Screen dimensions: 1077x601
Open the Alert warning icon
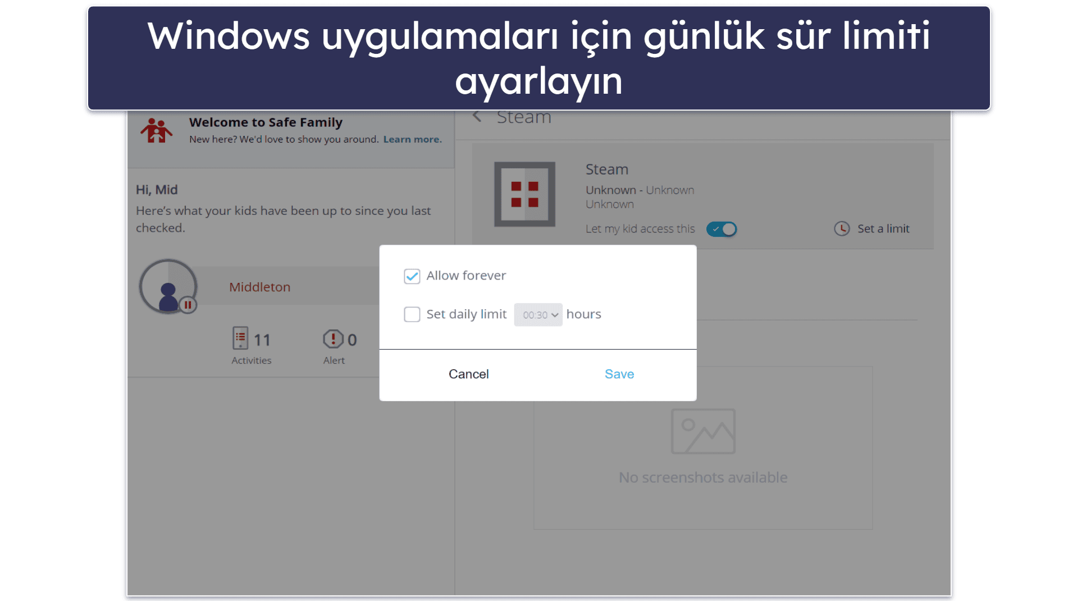pos(332,340)
